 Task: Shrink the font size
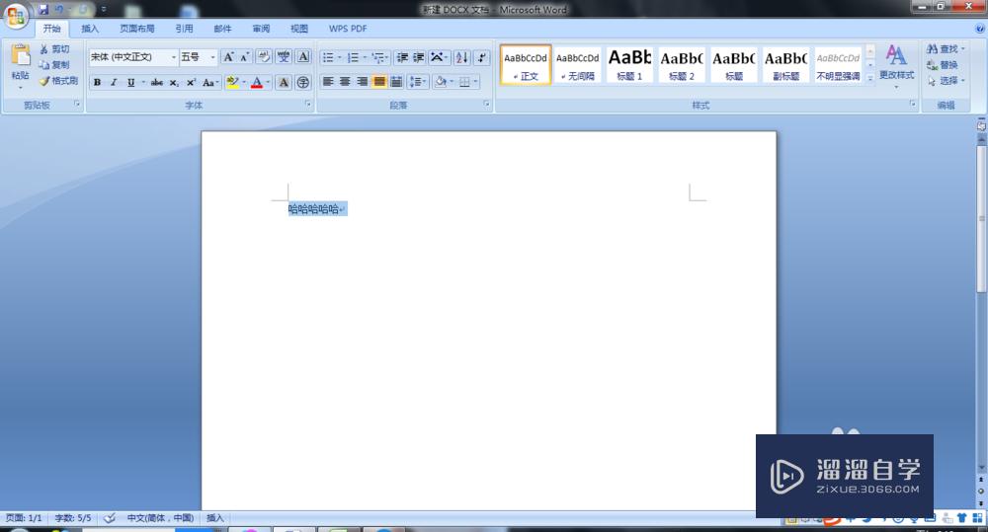[244, 57]
